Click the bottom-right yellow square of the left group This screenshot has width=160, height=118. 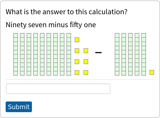pos(86,73)
